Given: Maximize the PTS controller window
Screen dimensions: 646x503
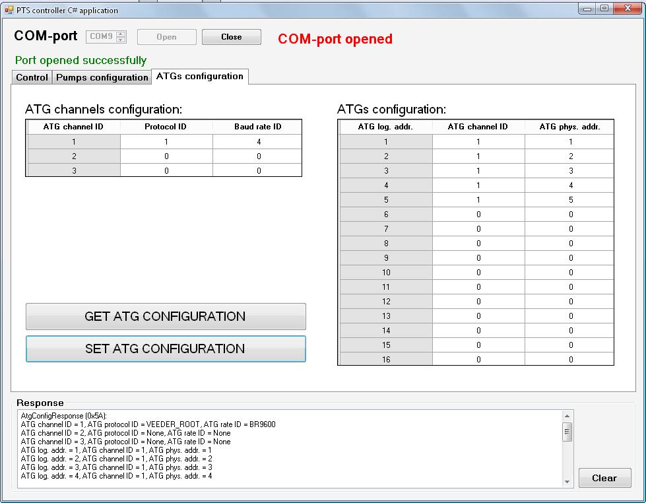Looking at the screenshot, I should coord(604,9).
